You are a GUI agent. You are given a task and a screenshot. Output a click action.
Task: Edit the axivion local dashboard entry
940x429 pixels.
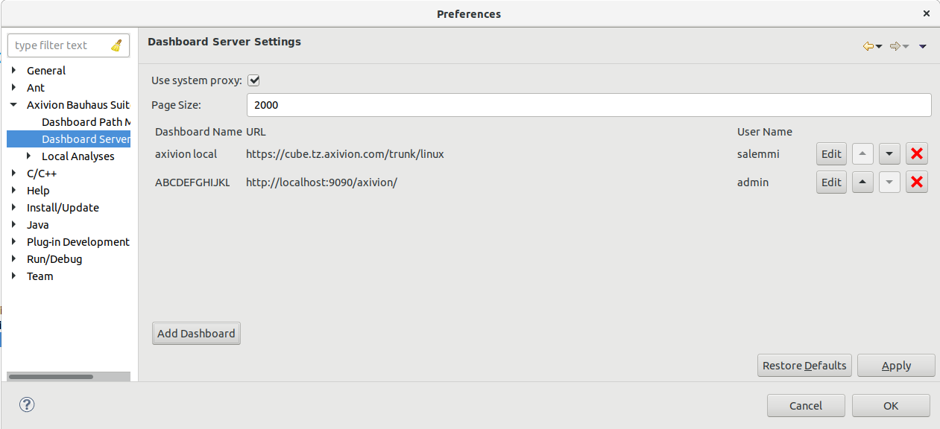click(831, 154)
